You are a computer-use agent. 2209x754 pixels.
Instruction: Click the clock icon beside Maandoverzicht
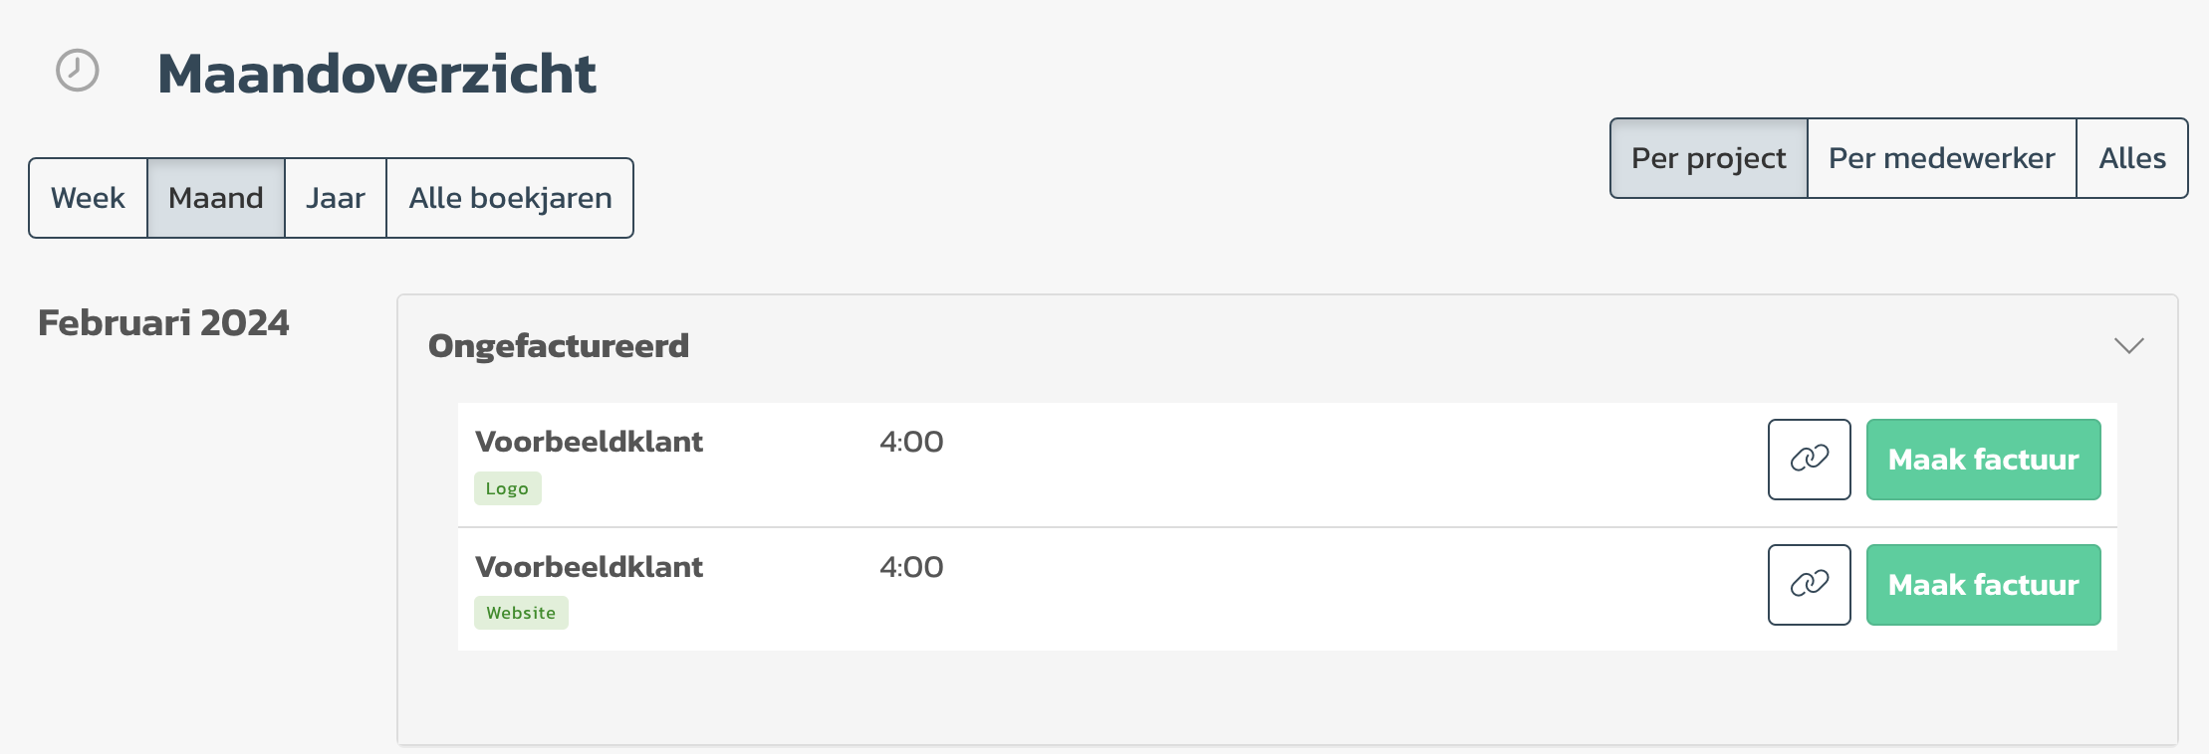(x=77, y=71)
